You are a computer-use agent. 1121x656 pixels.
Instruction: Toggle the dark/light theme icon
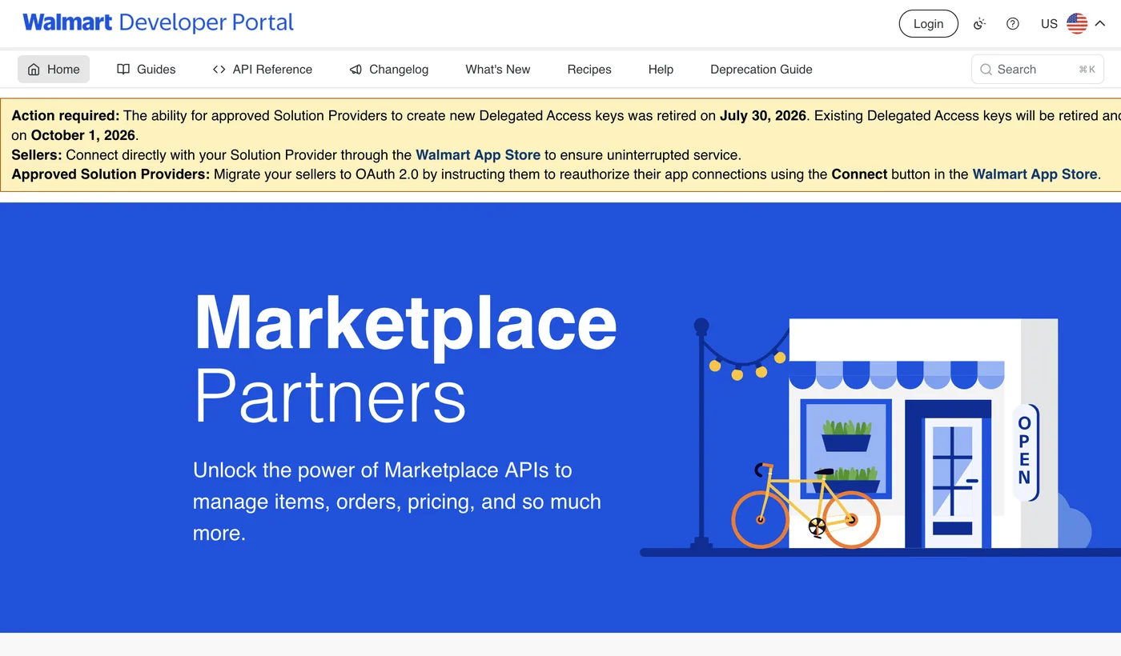click(978, 24)
